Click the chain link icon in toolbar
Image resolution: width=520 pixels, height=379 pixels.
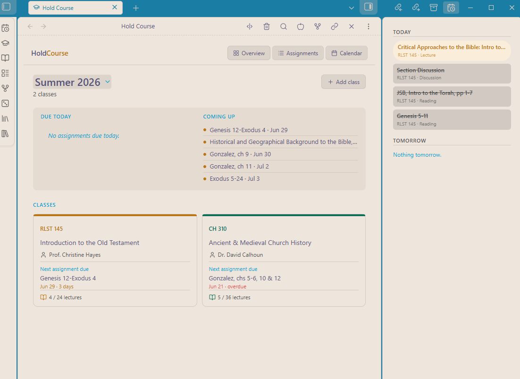point(335,26)
